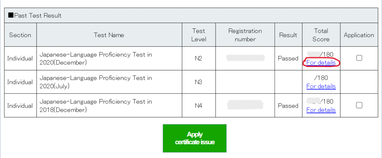Viewport: 382px width, 158px height.
Task: Click the Section column header
Action: 20,35
